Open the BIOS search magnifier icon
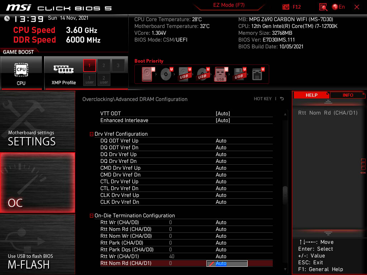Screen dimensions: 367x275 pyautogui.click(x=323, y=7)
